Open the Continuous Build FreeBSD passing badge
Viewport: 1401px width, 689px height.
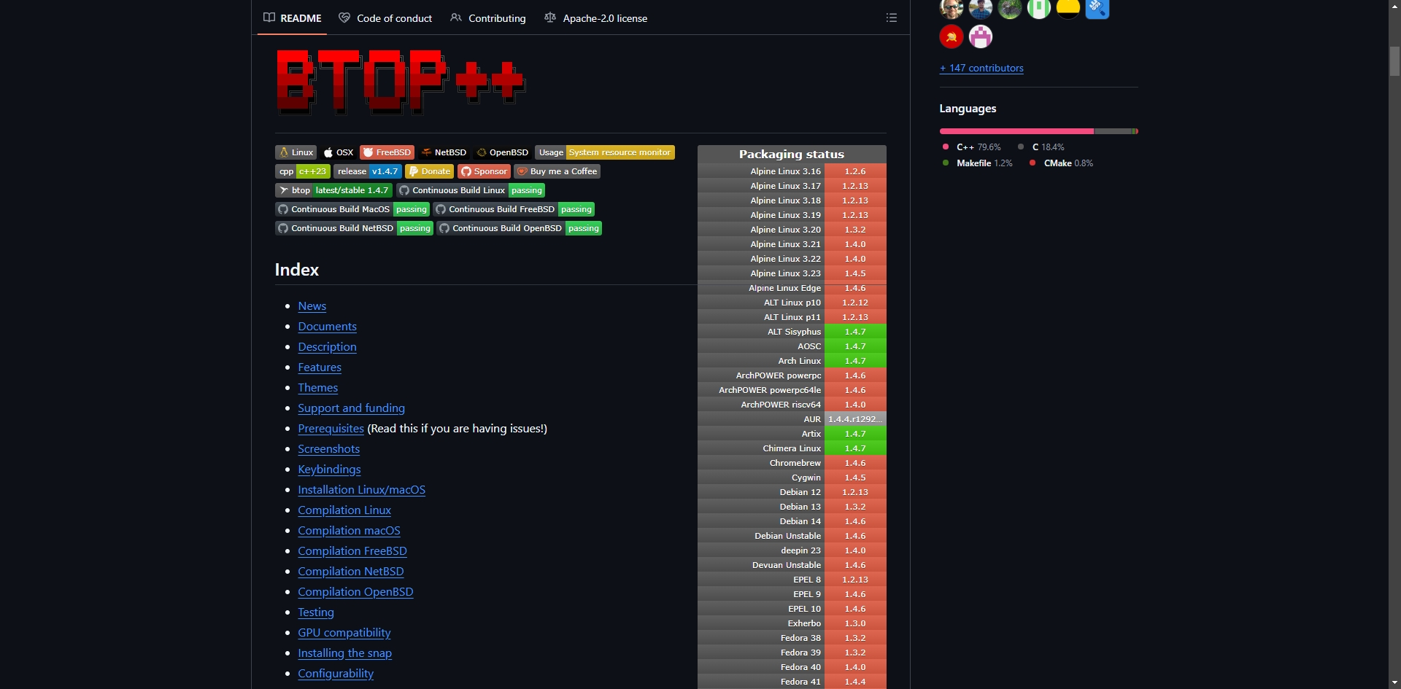[514, 209]
